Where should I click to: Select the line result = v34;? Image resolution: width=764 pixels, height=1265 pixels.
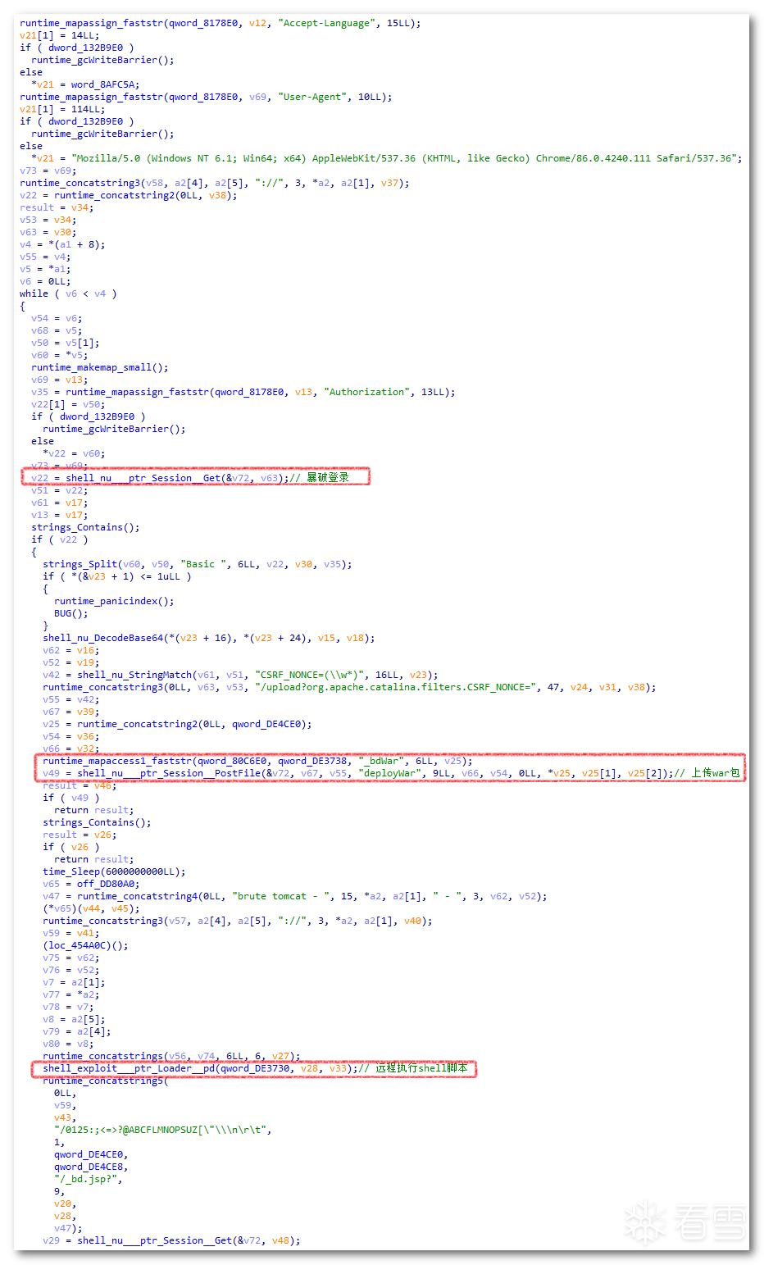(57, 207)
